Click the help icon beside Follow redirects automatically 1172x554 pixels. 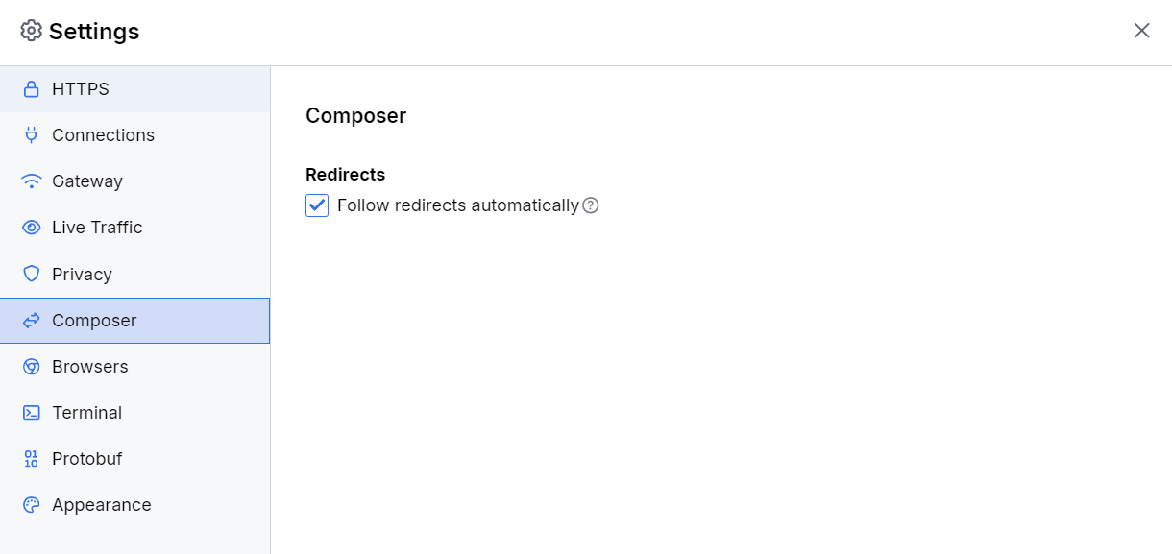click(591, 205)
